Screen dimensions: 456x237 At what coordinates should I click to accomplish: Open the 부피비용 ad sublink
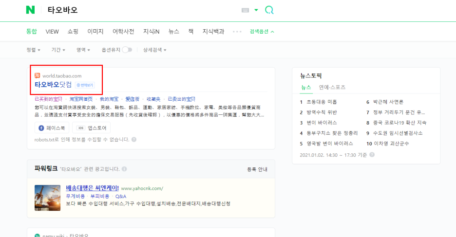[x=100, y=196]
